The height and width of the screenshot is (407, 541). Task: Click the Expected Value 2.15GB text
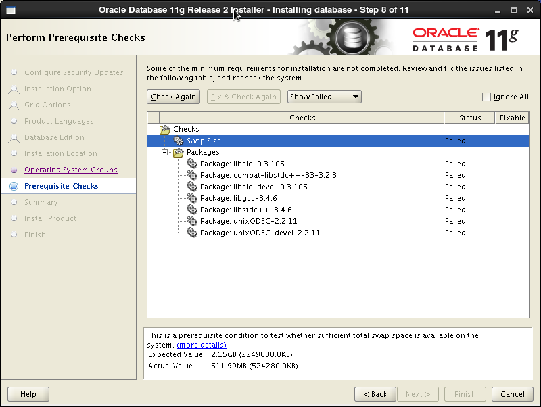click(252, 354)
